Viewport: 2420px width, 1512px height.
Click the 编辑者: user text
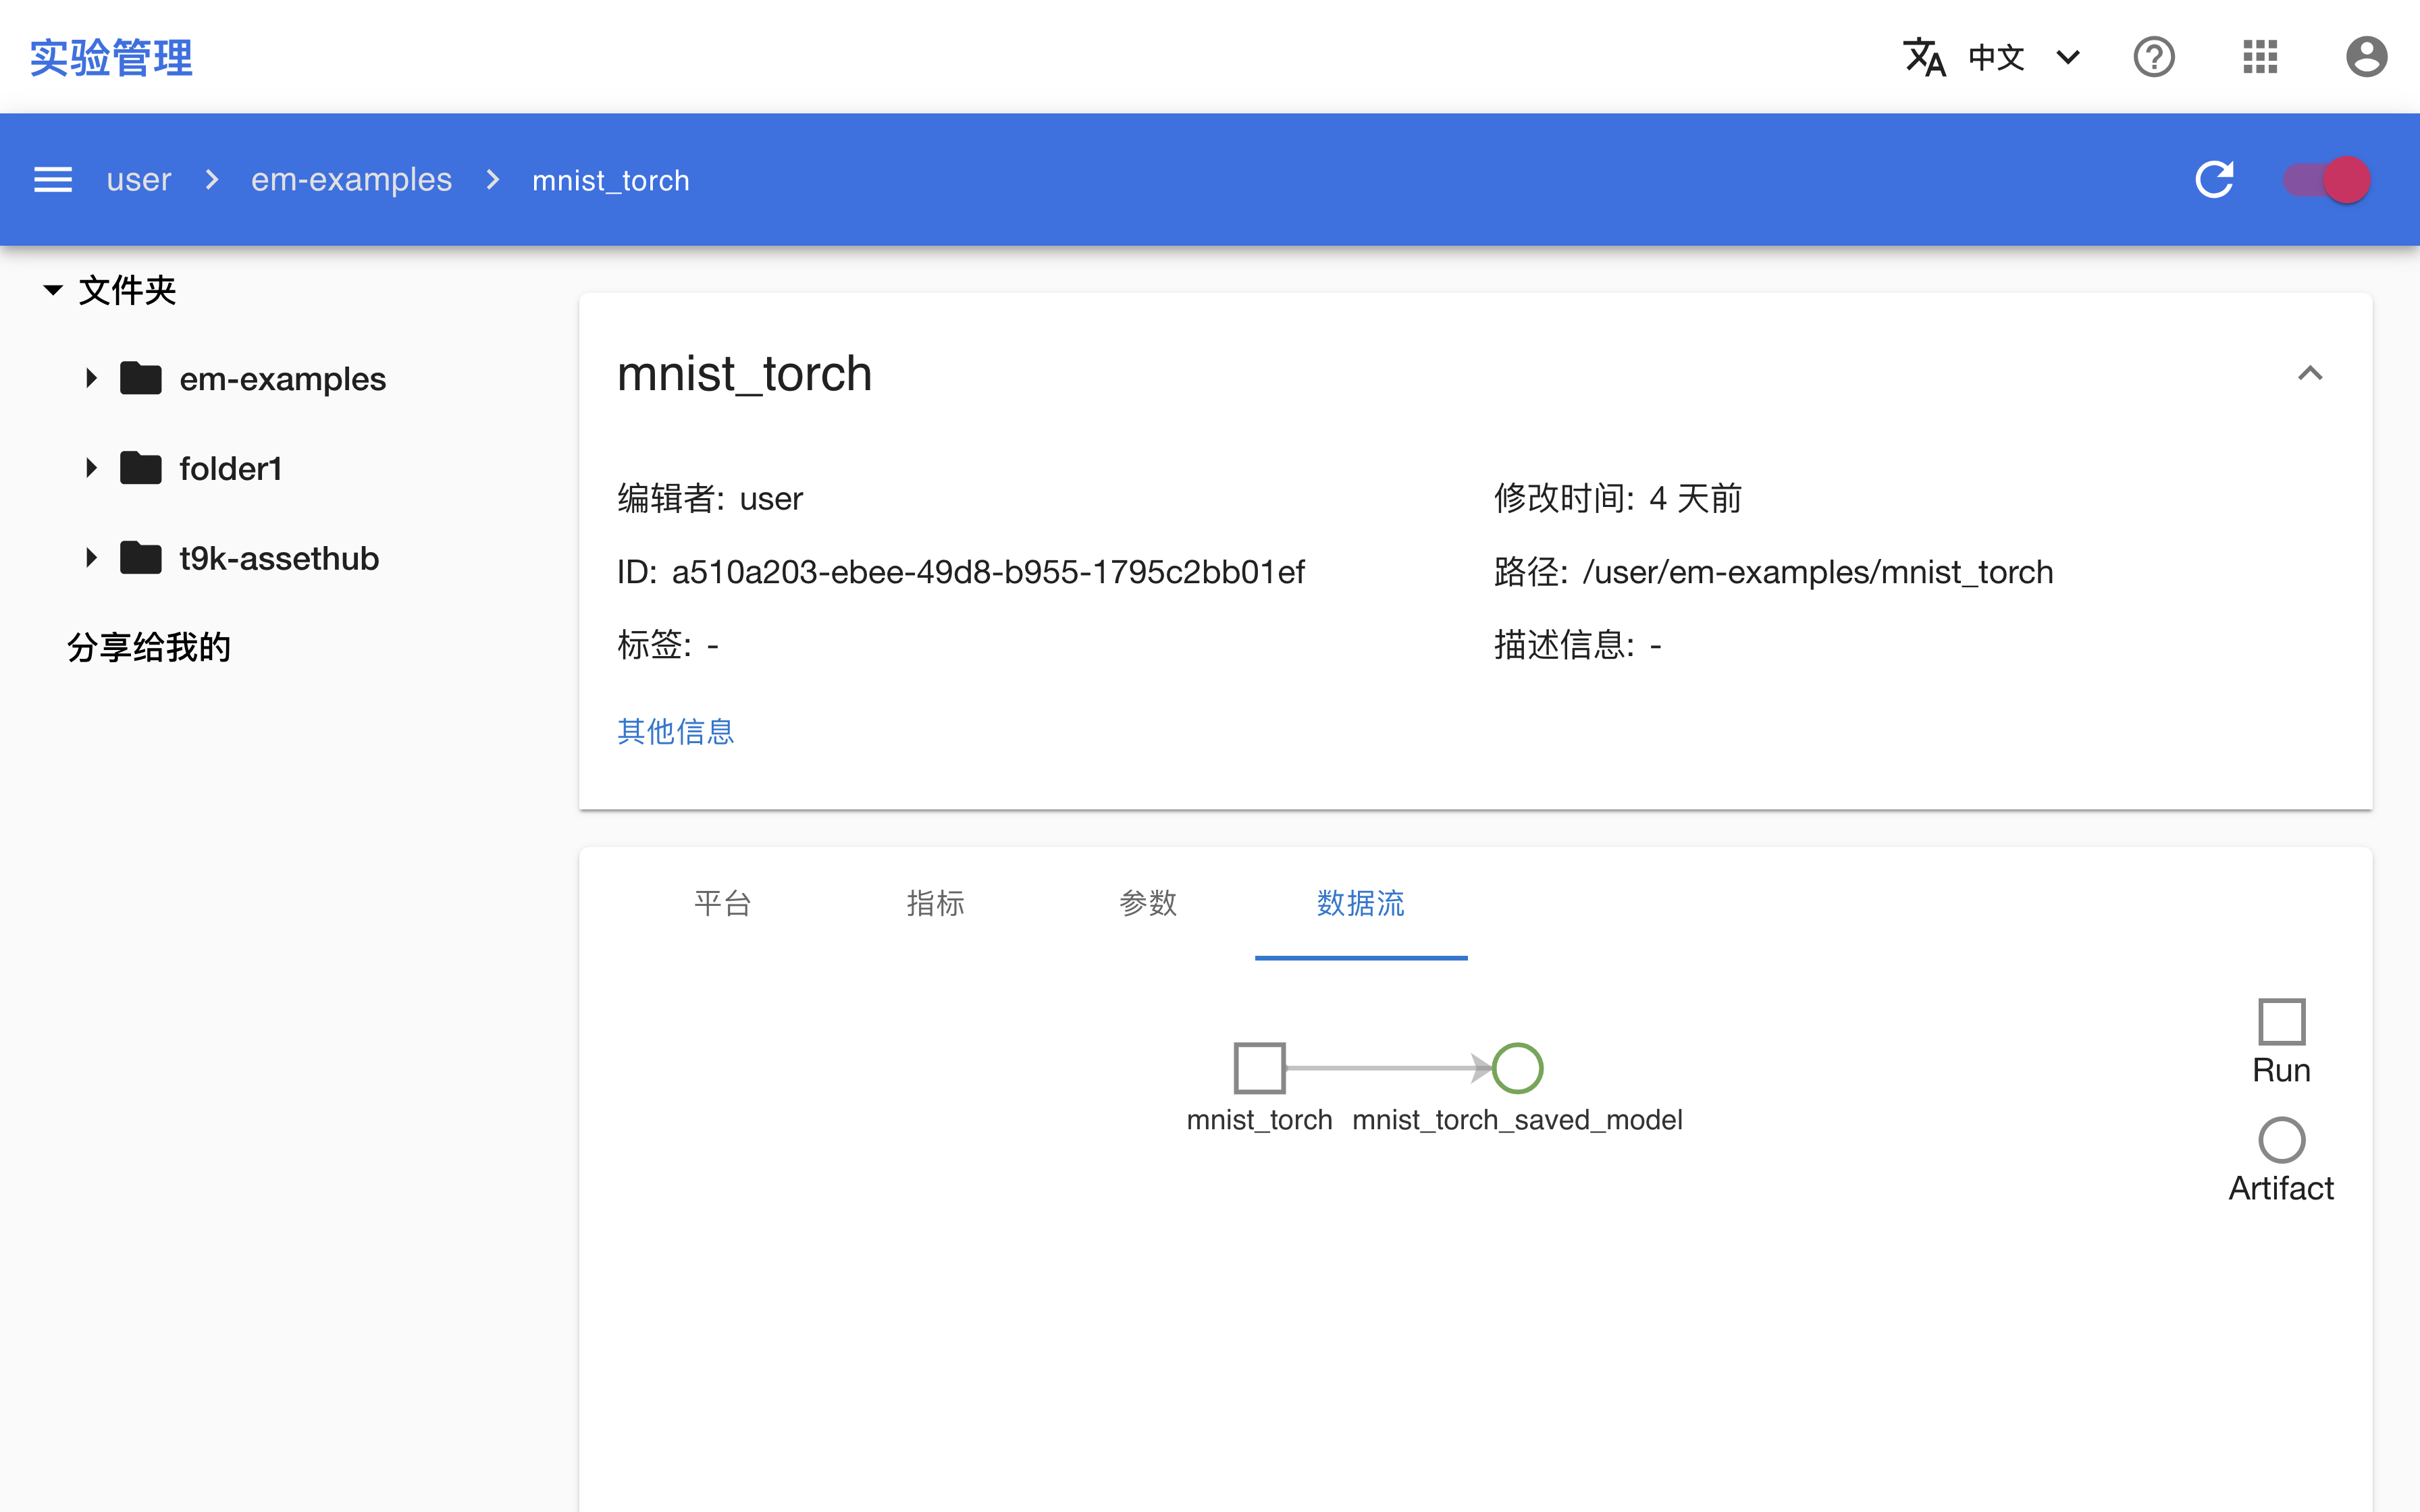pyautogui.click(x=710, y=498)
